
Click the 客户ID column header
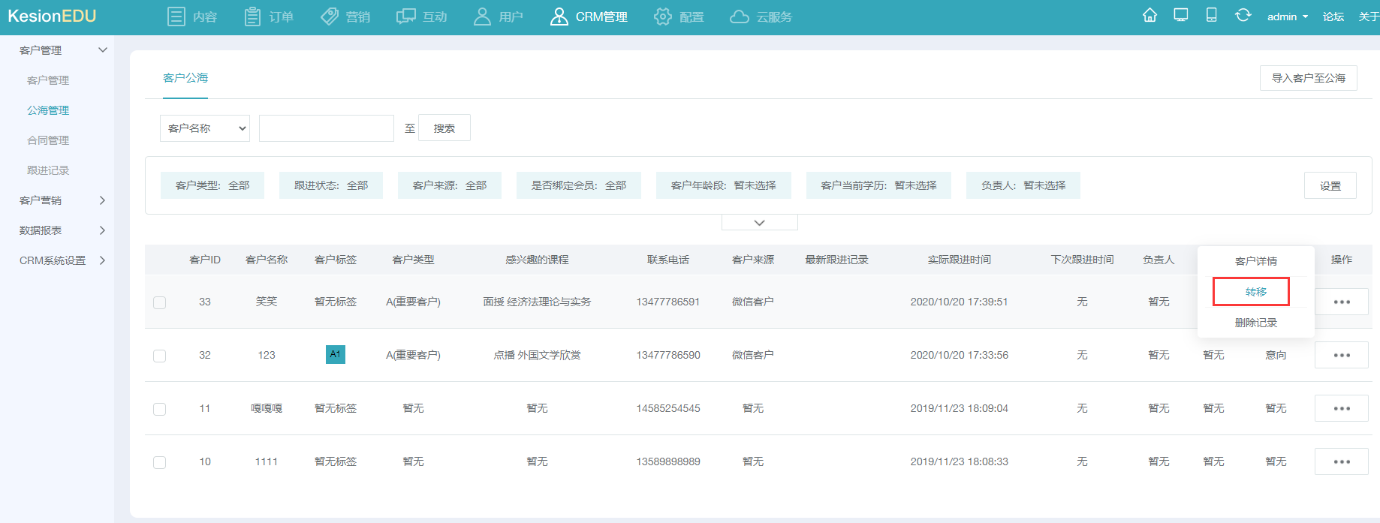tap(205, 260)
